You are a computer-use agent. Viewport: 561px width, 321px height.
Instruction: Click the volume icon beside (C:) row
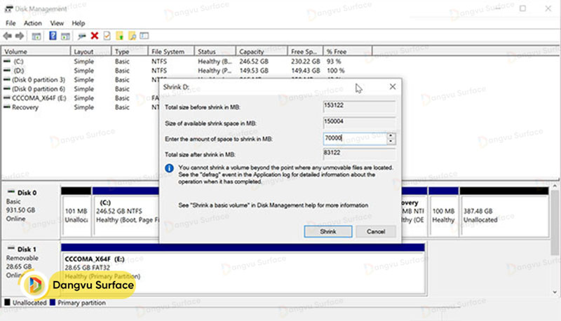pos(7,61)
